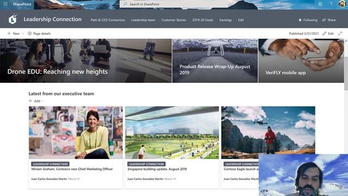Open Earnings nav item
The height and width of the screenshot is (196, 348).
(x=226, y=20)
